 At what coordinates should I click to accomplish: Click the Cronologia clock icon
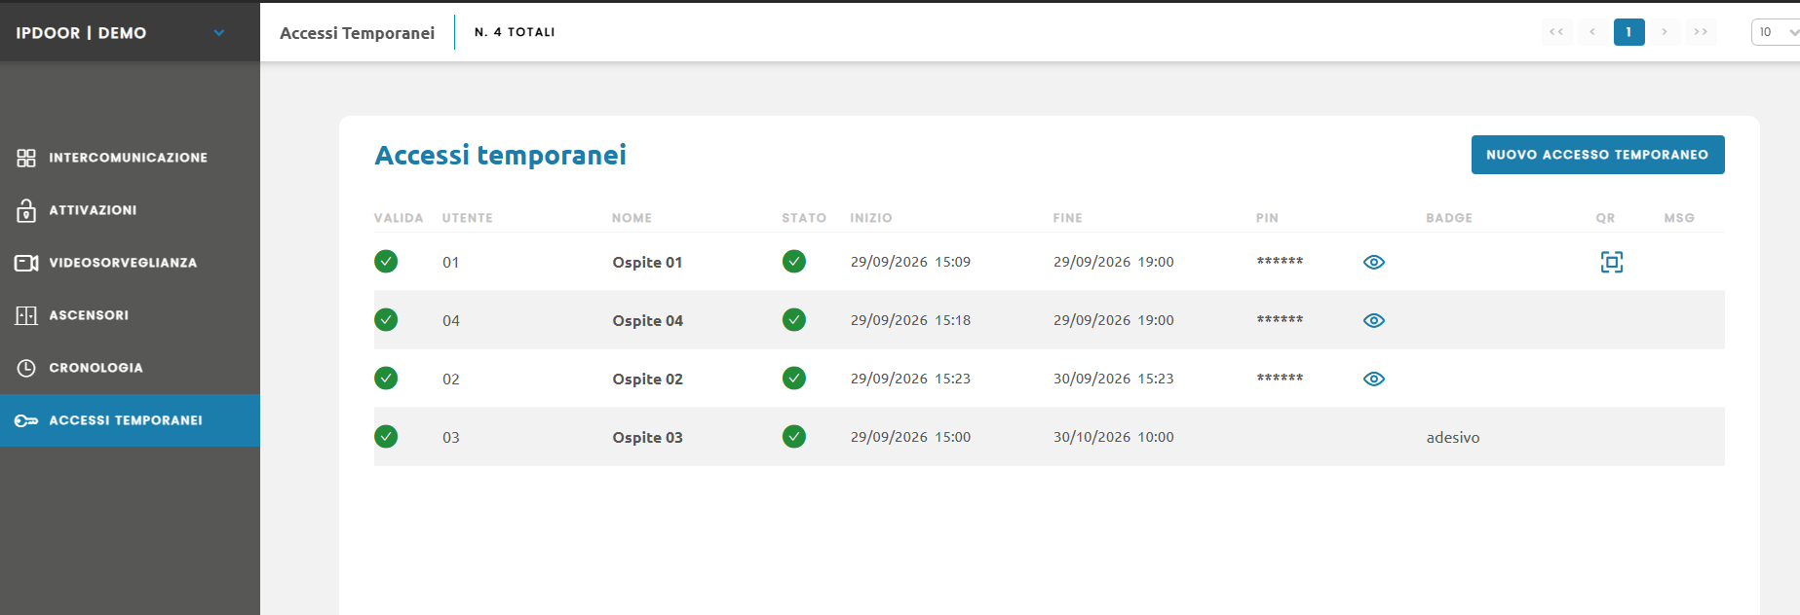click(x=26, y=368)
